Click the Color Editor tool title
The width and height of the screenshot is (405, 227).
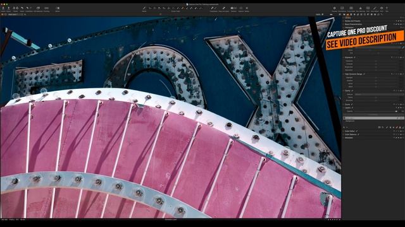click(x=350, y=131)
